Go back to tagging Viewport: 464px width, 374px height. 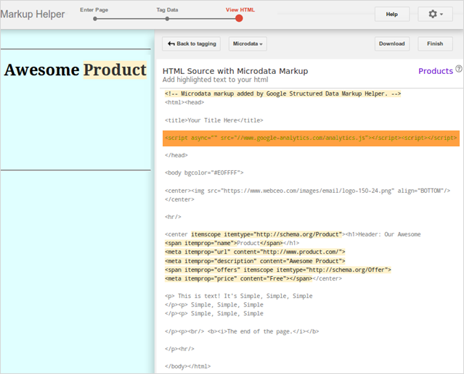(x=191, y=43)
